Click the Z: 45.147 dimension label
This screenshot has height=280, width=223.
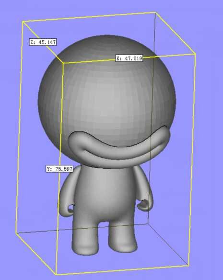(43, 42)
